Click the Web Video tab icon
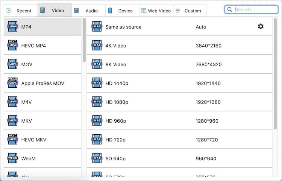The height and width of the screenshot is (181, 282). 144,11
